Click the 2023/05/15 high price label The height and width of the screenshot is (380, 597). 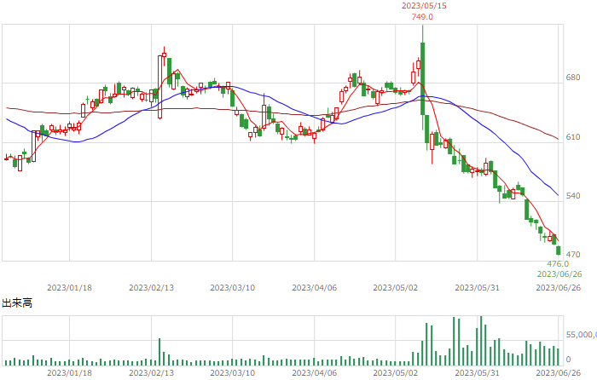424,6
